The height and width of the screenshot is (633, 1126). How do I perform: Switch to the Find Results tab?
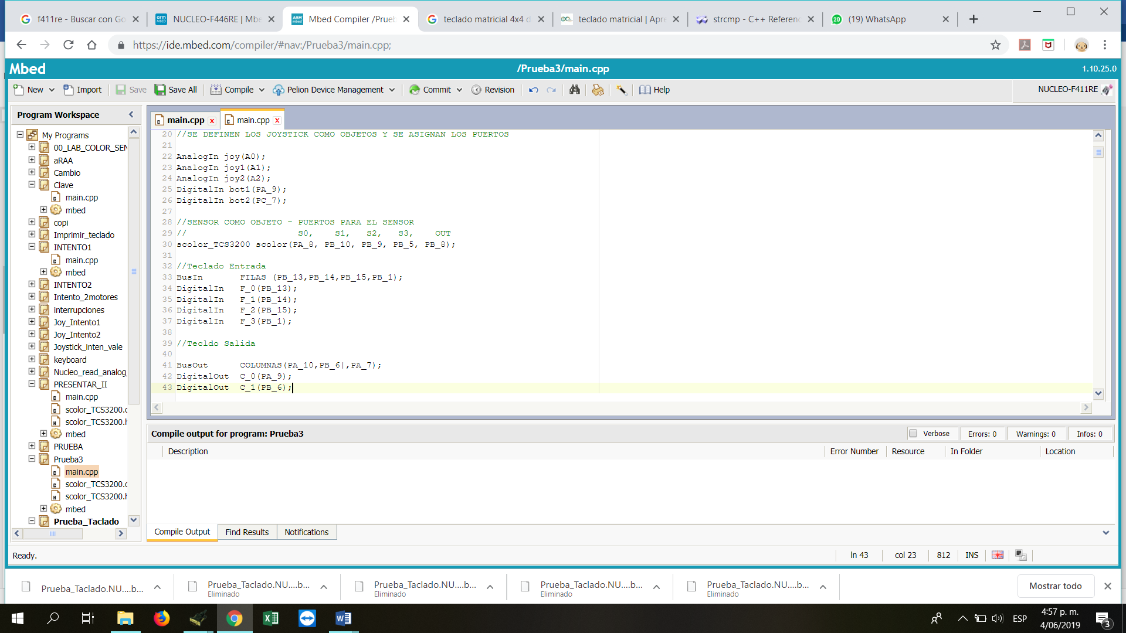[x=247, y=532]
